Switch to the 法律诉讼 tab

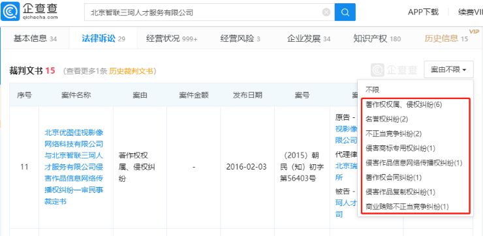pyautogui.click(x=103, y=38)
